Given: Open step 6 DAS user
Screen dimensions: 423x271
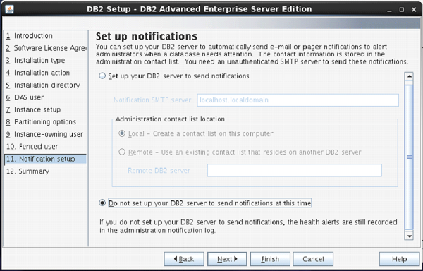Looking at the screenshot, I should [x=25, y=97].
